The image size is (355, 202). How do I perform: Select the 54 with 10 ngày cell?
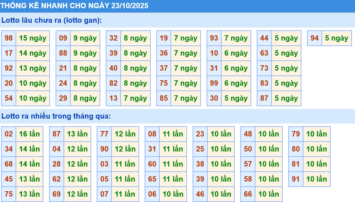(x=9, y=98)
